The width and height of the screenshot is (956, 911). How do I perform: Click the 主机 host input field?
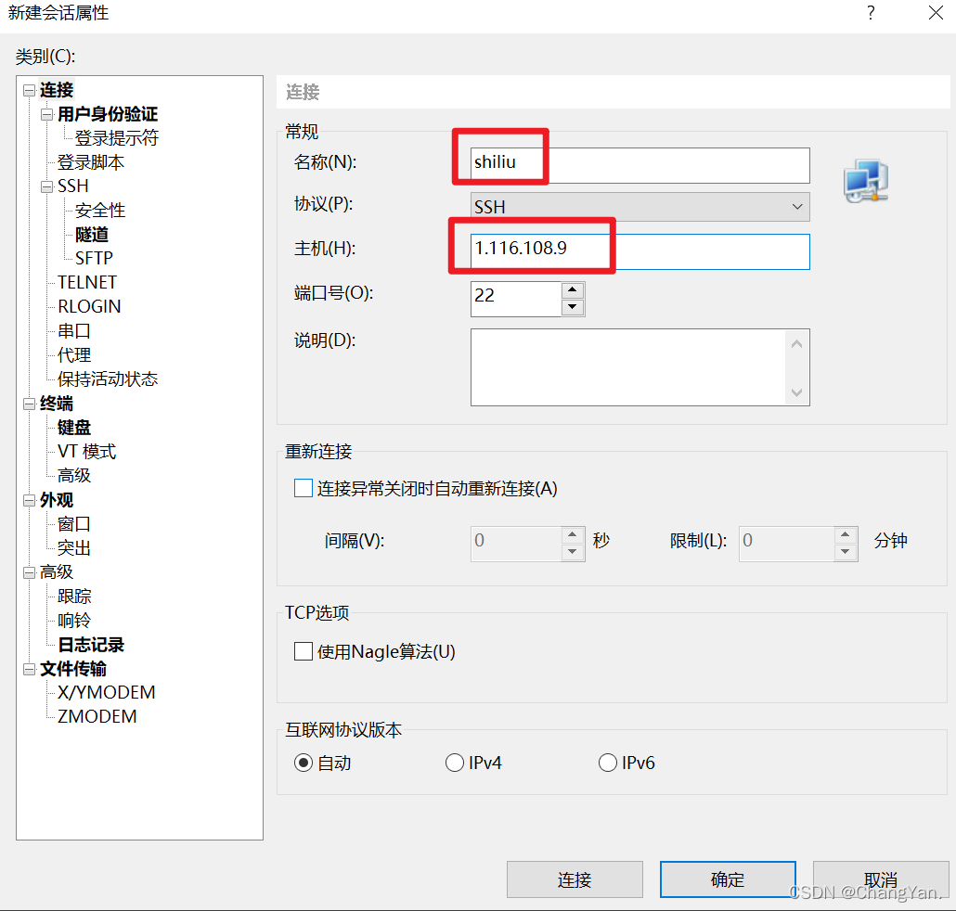click(x=640, y=251)
